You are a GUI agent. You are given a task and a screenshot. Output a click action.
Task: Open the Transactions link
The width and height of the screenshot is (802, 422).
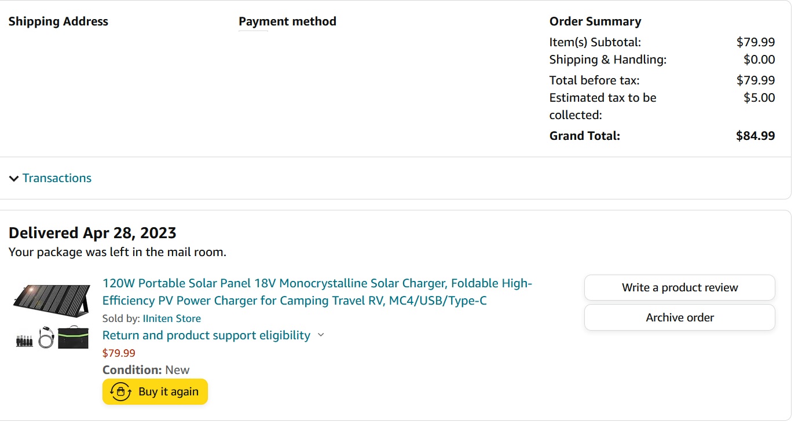tap(57, 178)
